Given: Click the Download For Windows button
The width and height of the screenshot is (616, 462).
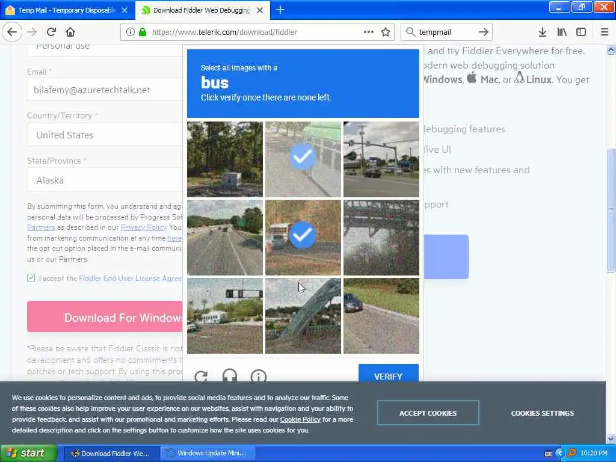Looking at the screenshot, I should click(105, 316).
